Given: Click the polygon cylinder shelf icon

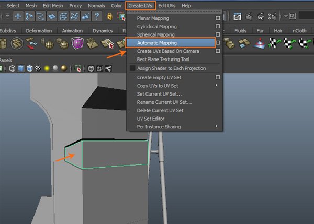Looking at the screenshot, I should pos(3,43).
